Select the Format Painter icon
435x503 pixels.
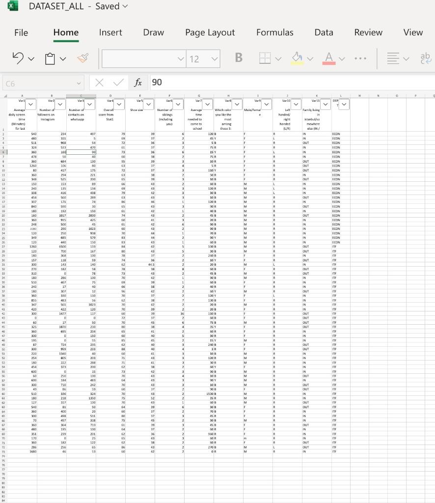tap(82, 58)
